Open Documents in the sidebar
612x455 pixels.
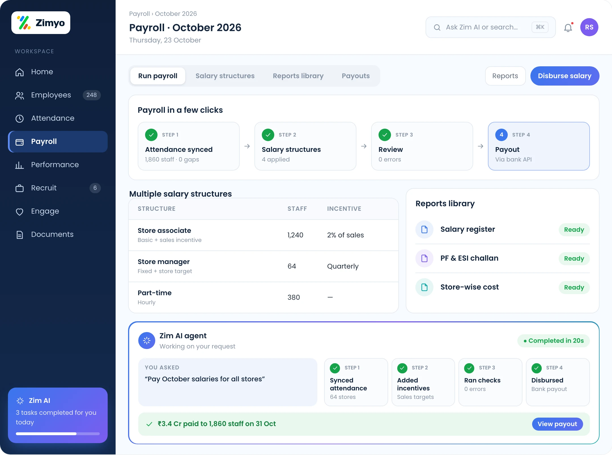click(x=58, y=234)
